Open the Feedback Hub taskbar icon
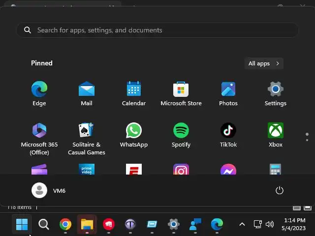Viewport: 315px width, 236px height. point(195,224)
